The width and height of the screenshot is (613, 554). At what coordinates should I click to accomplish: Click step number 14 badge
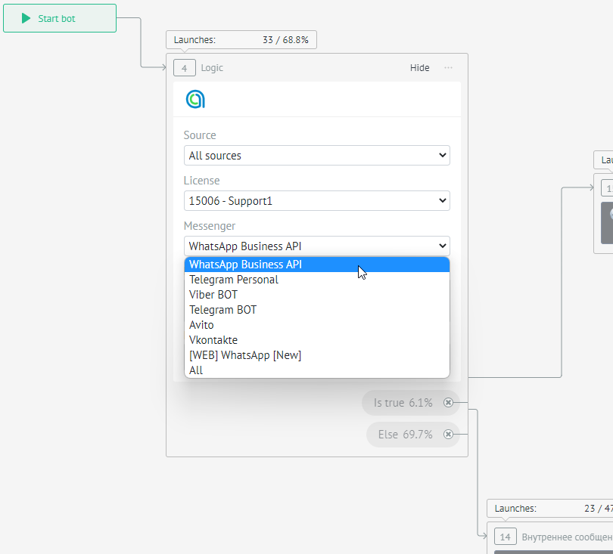pos(506,537)
